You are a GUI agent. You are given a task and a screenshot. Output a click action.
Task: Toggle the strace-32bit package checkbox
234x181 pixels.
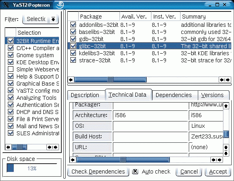click(x=73, y=60)
